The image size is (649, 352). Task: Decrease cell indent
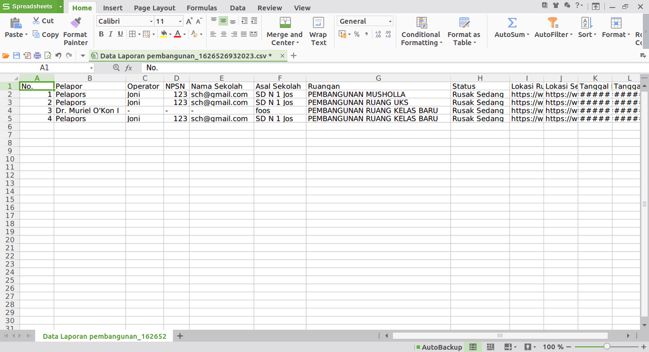(x=245, y=21)
